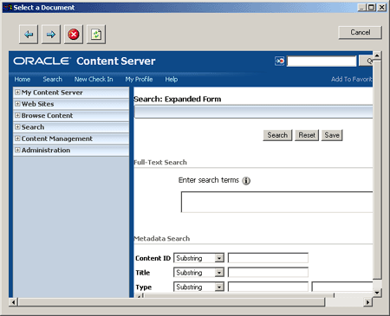Click the Select a Document title bar icon
Viewport: 390px width, 316px height.
tap(8, 8)
